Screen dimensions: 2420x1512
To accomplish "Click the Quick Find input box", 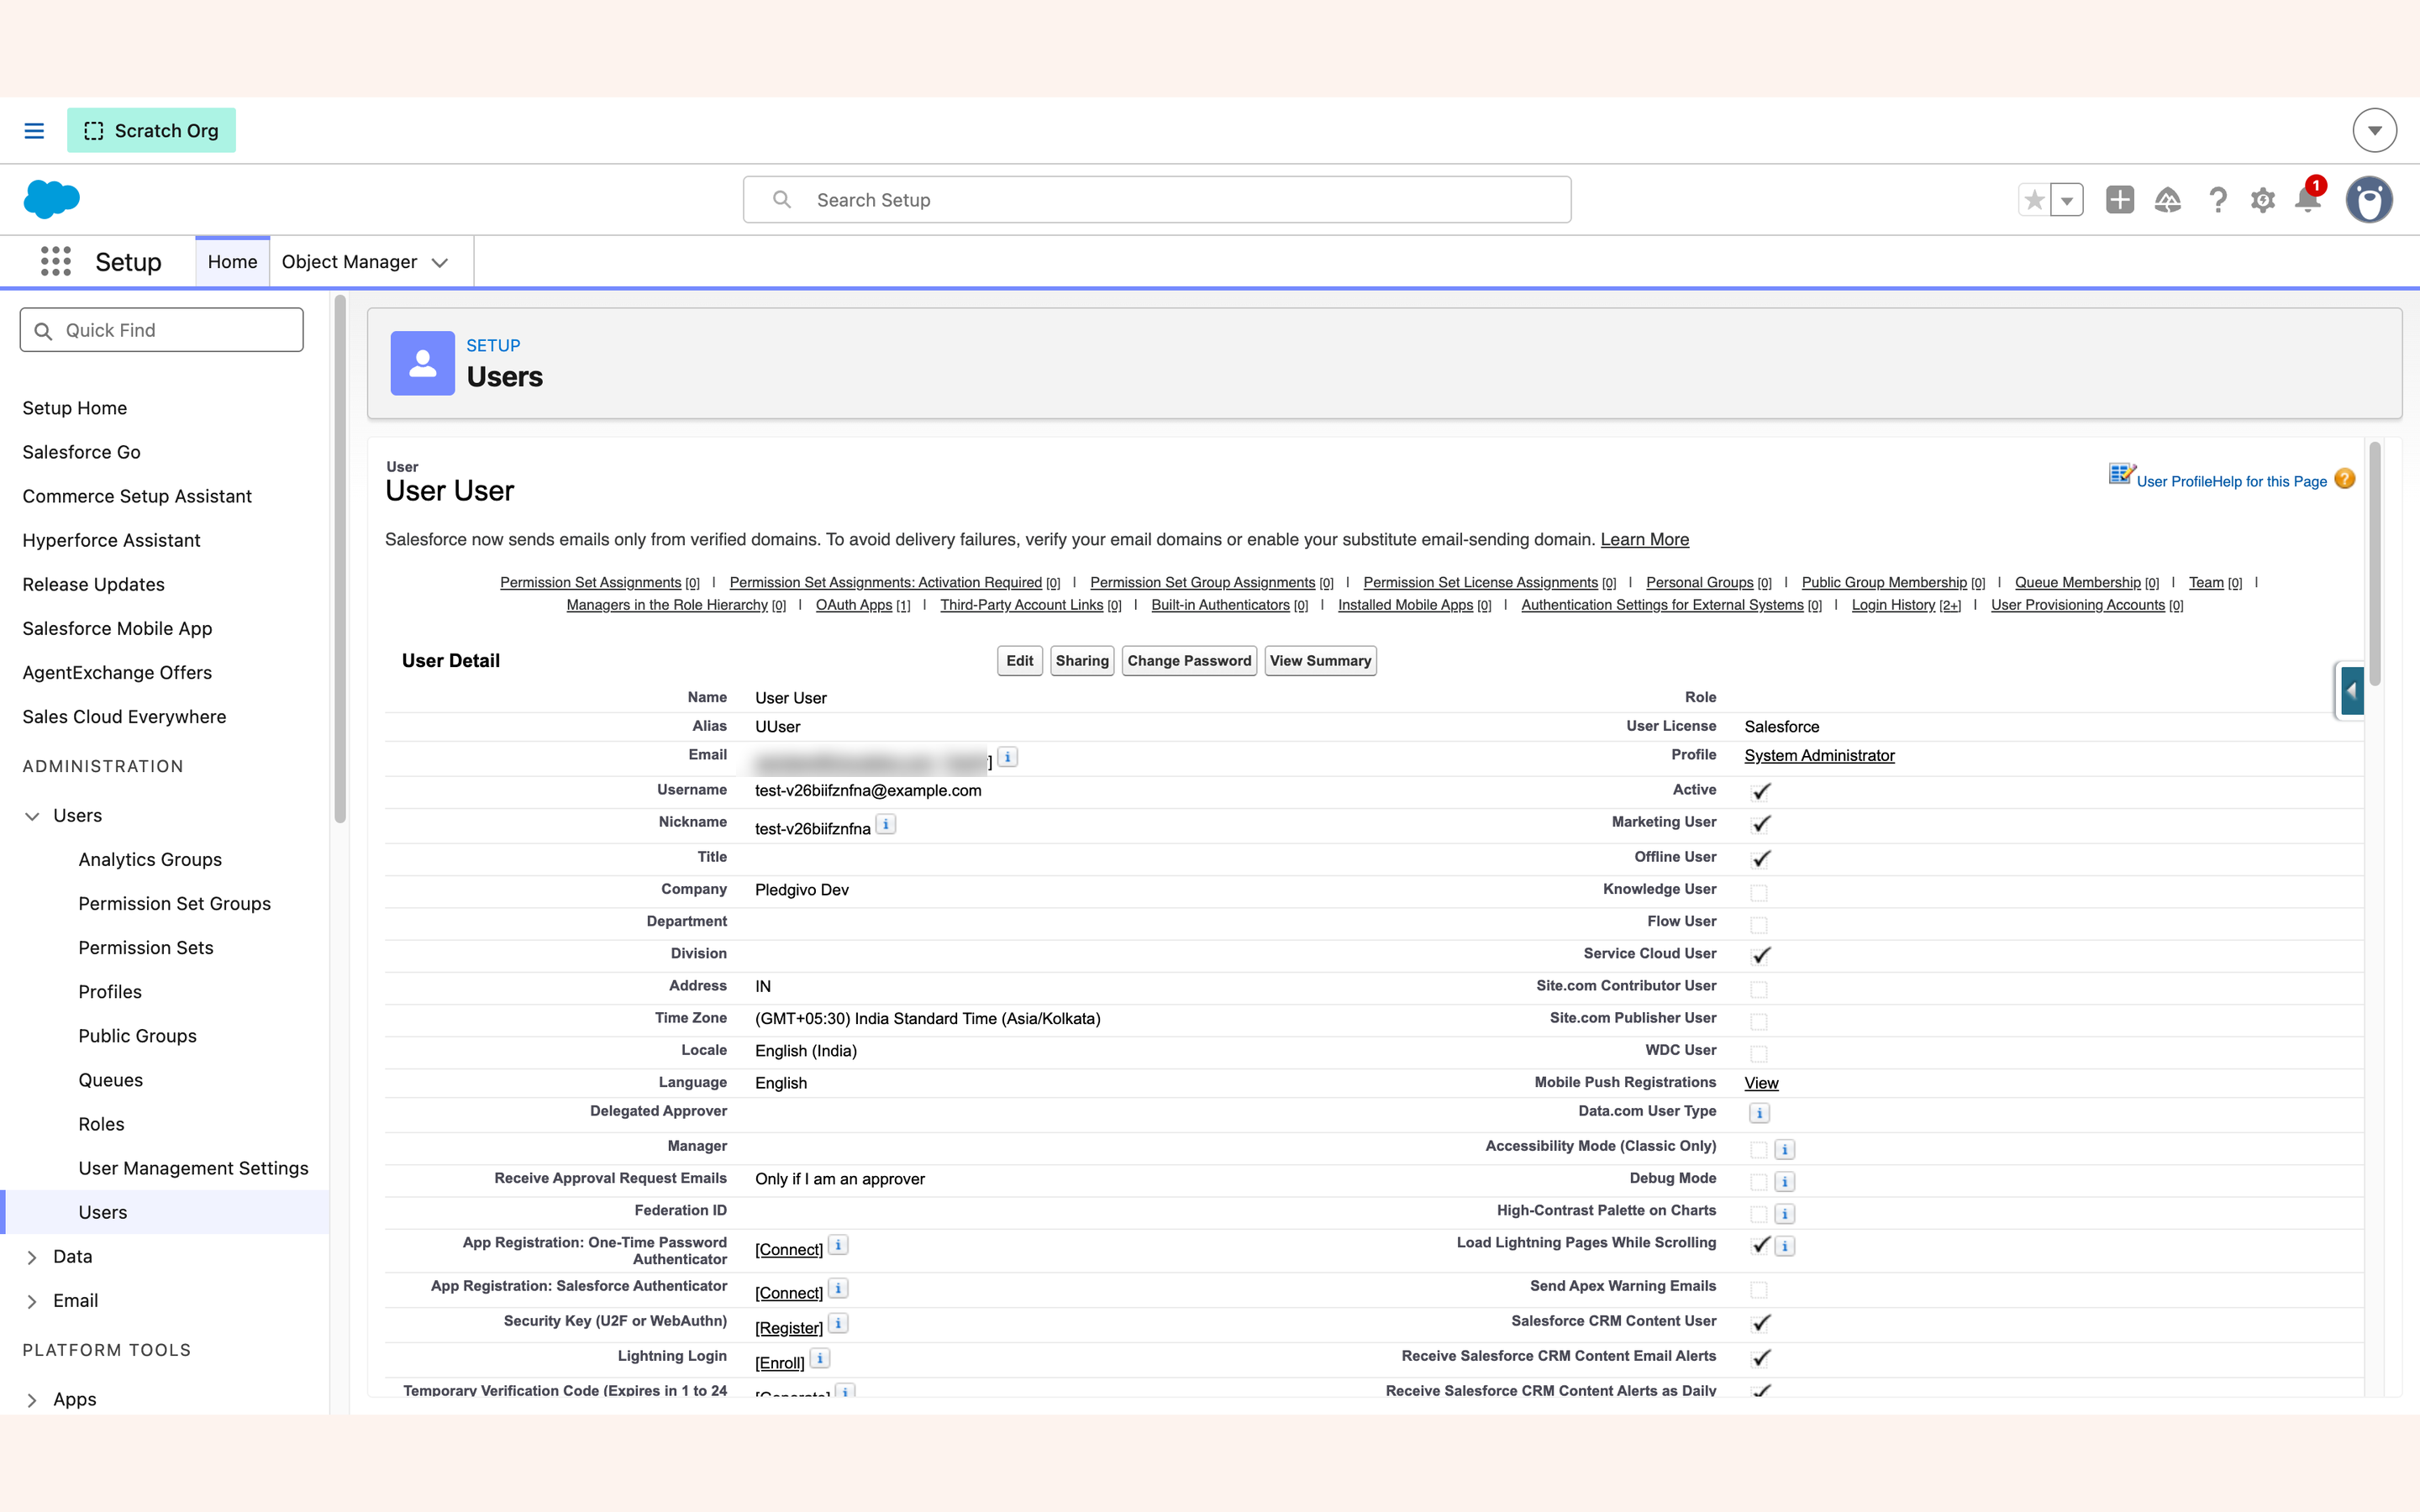I will pyautogui.click(x=162, y=330).
